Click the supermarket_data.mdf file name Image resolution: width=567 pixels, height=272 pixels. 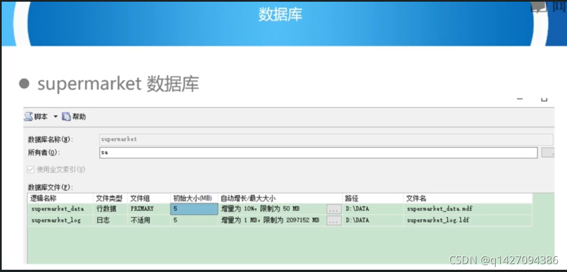(439, 209)
